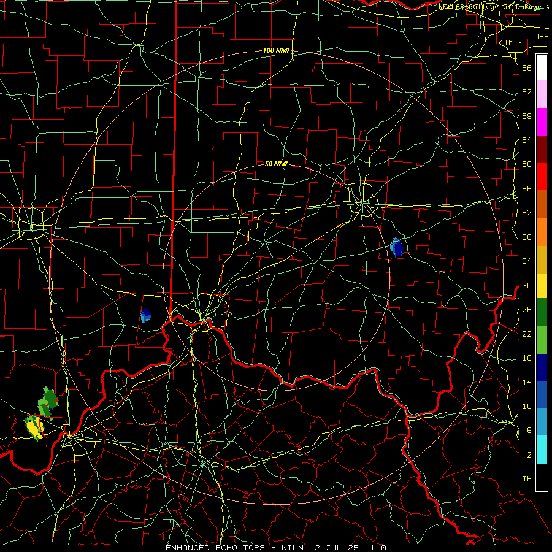Image resolution: width=552 pixels, height=552 pixels.
Task: Click the '50 NMI' range ring label
Action: tap(276, 164)
